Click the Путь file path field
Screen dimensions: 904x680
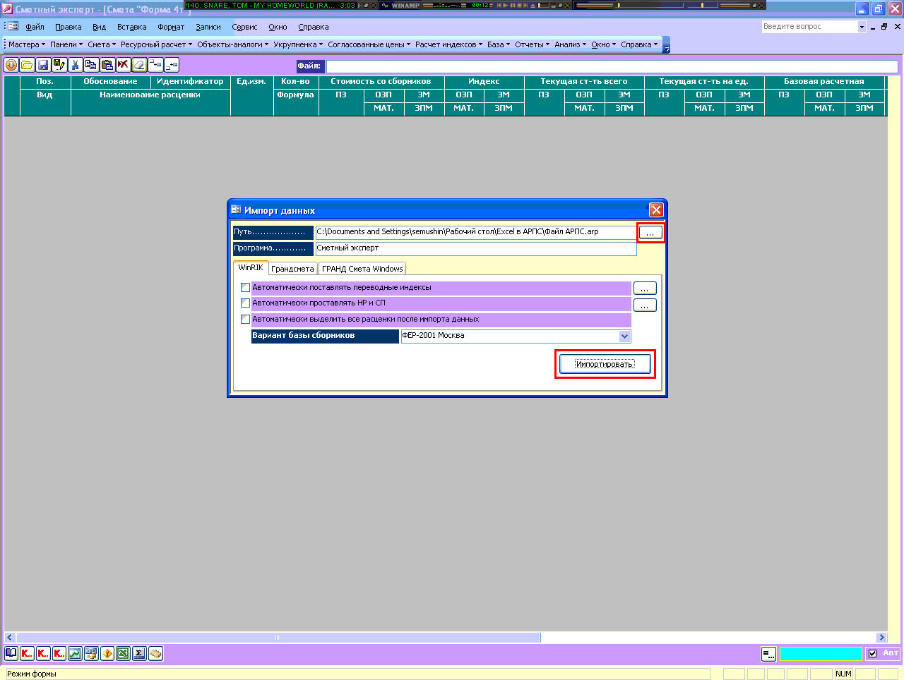coord(476,232)
